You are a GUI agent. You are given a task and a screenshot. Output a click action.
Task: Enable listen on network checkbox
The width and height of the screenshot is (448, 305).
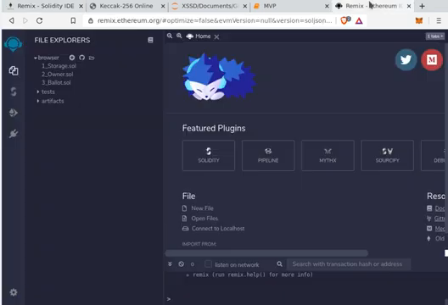(x=208, y=264)
